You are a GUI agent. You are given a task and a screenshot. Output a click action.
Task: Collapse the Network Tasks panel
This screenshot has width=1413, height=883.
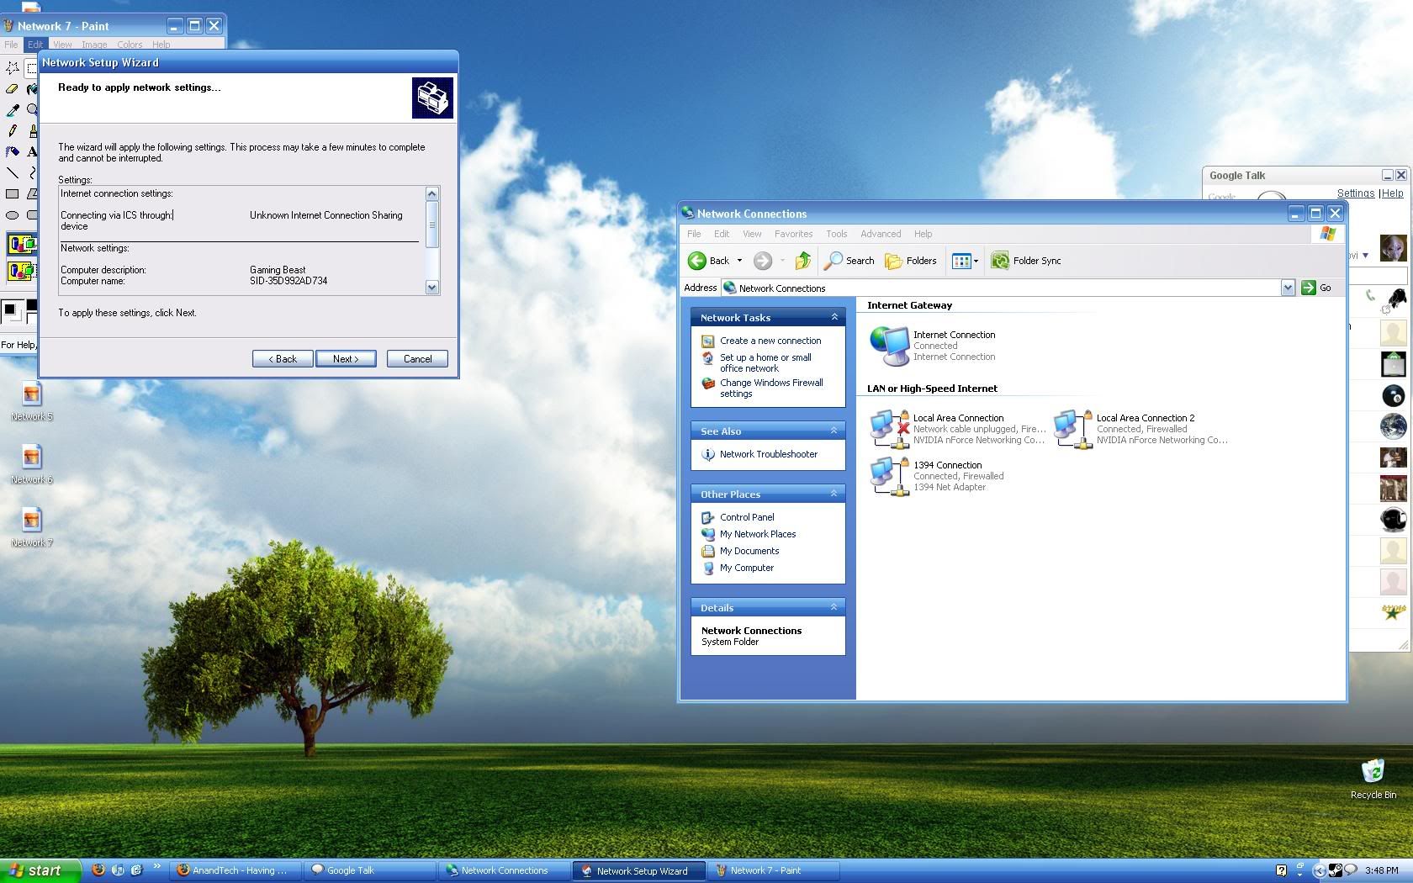834,317
